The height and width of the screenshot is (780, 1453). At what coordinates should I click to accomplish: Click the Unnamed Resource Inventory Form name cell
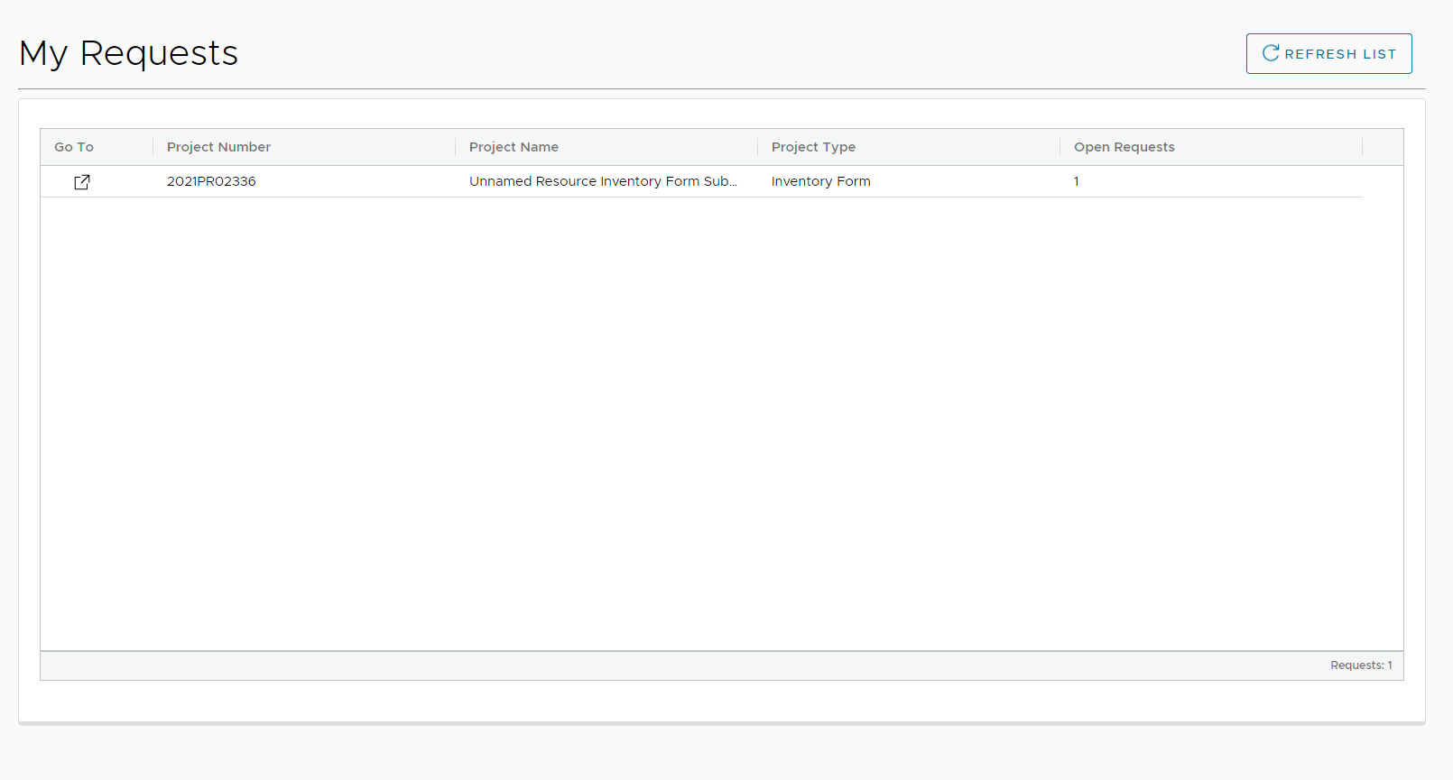[603, 181]
